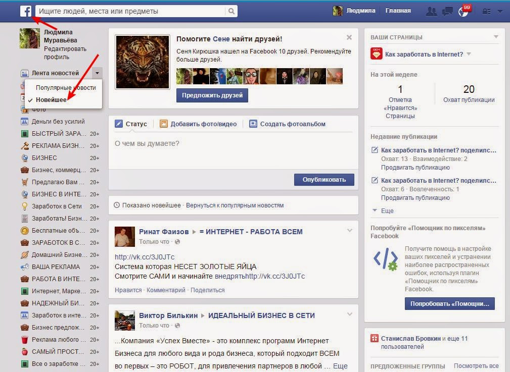Image resolution: width=510 pixels, height=372 pixels.
Task: Expand Еще under recent publications
Action: click(x=387, y=211)
